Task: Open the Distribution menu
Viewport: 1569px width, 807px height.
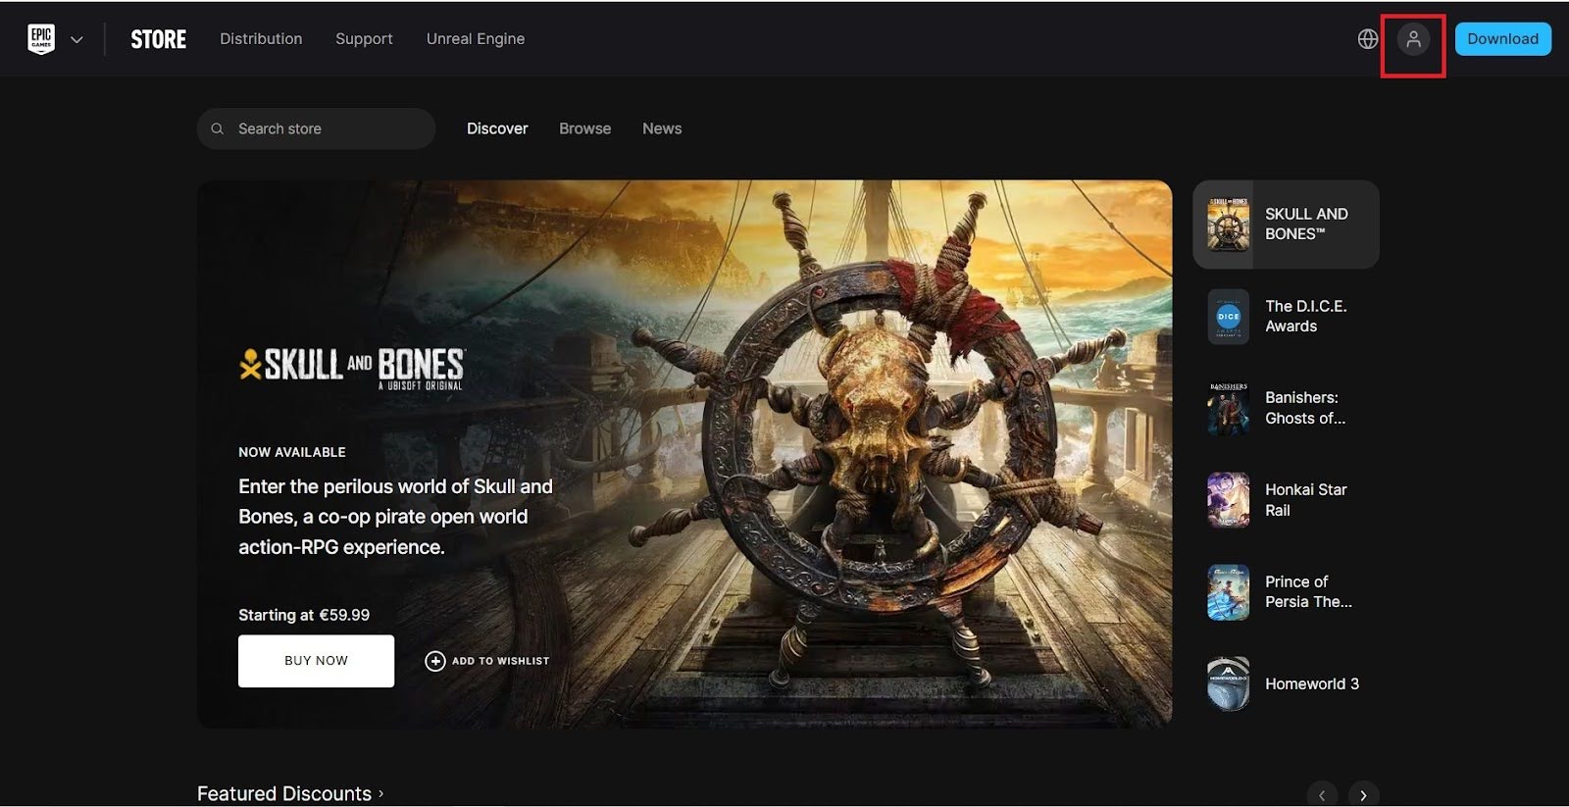Action: pyautogui.click(x=261, y=39)
